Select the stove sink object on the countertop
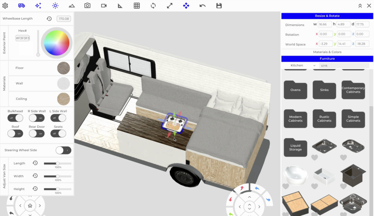 [x=174, y=122]
